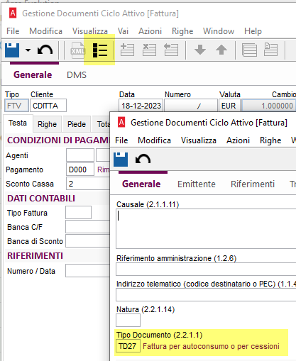Click the Pagamento field D000
Screen dimensions: 296x361
(x=80, y=170)
